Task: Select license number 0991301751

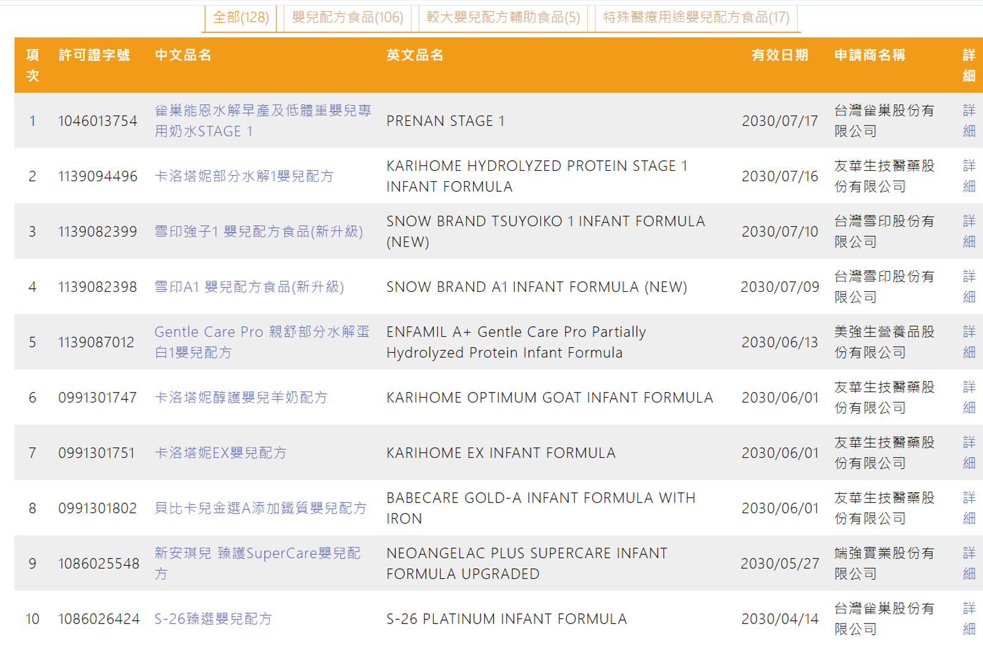Action: click(x=96, y=453)
